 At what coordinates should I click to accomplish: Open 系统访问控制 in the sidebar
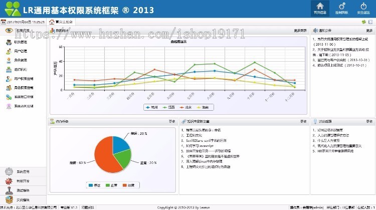20,106
